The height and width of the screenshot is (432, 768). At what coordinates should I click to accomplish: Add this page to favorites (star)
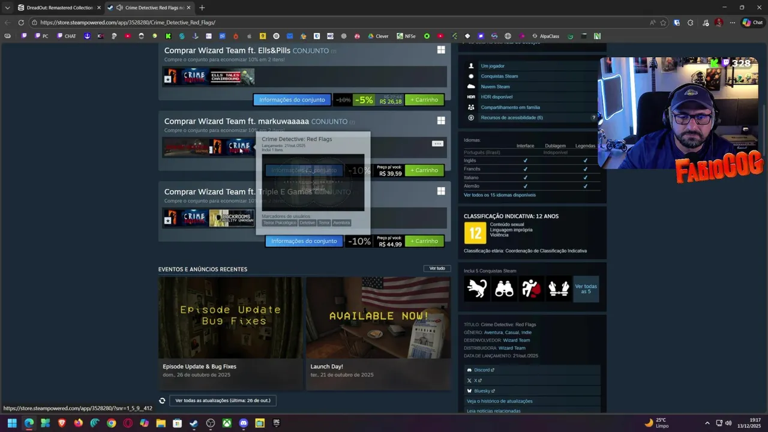pyautogui.click(x=663, y=22)
